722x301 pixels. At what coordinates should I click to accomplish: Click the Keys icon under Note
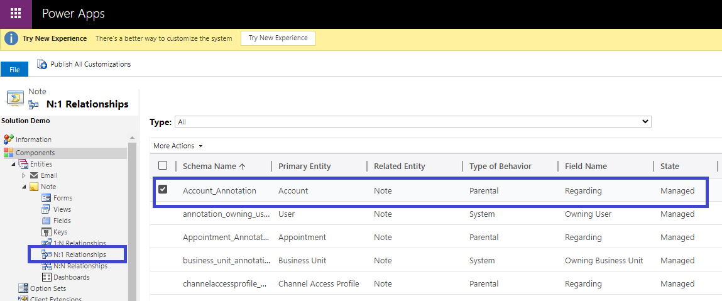click(46, 232)
